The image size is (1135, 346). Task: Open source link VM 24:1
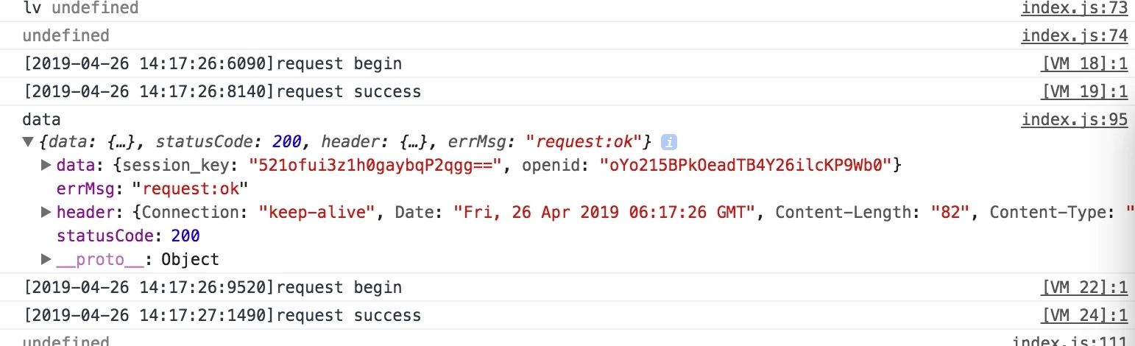coord(1084,315)
